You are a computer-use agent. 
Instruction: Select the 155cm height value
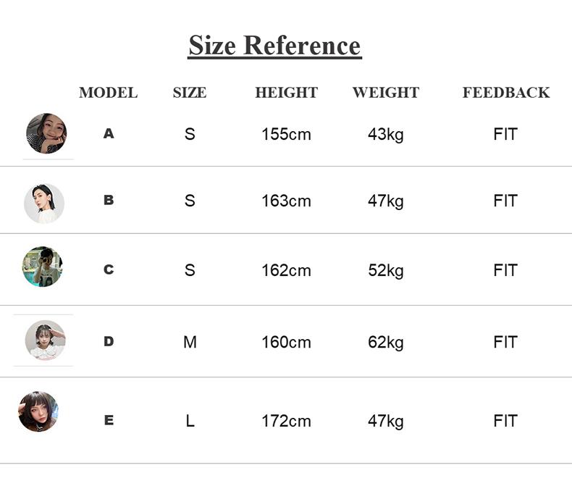point(286,135)
